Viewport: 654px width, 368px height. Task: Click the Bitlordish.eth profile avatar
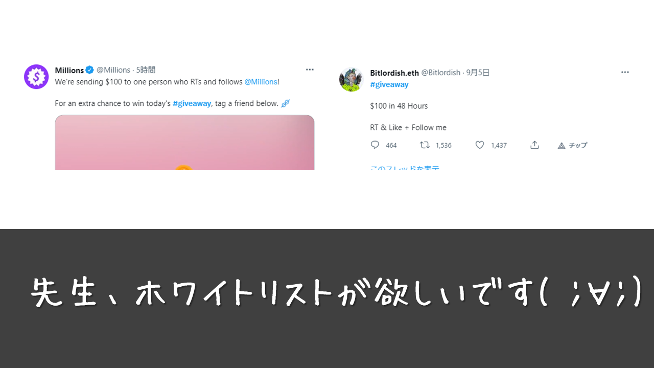351,79
